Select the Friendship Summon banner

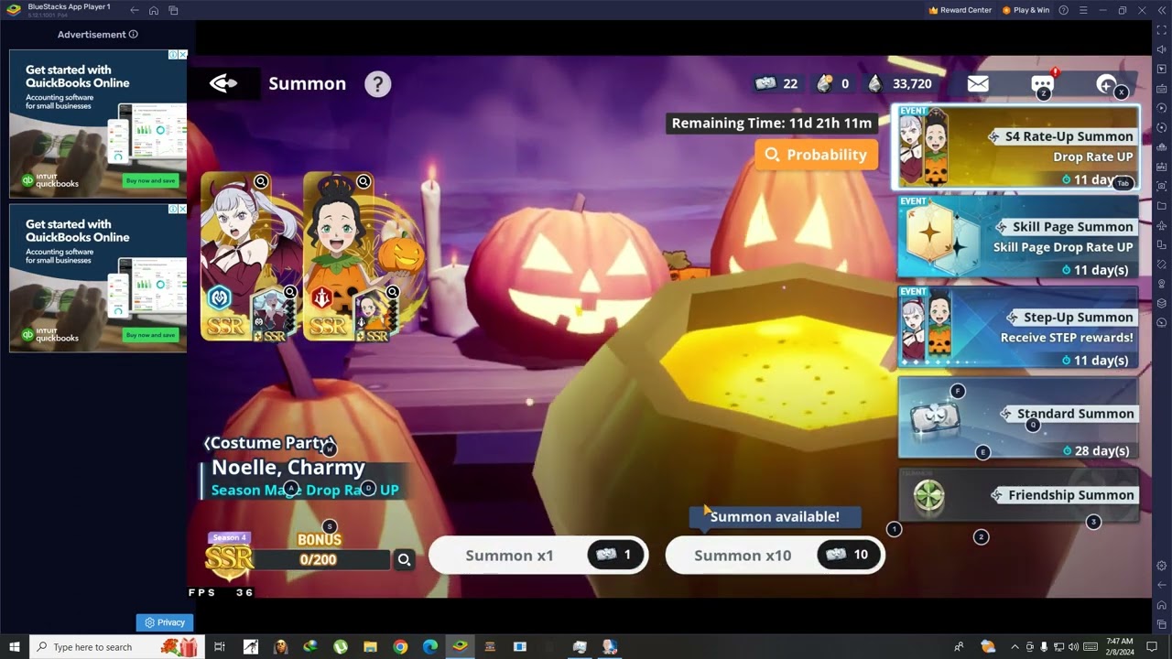pyautogui.click(x=1018, y=495)
